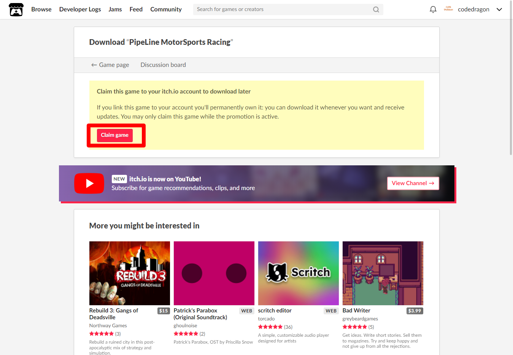Viewport: 513px width, 355px height.
Task: Open the notifications bell
Action: point(433,10)
